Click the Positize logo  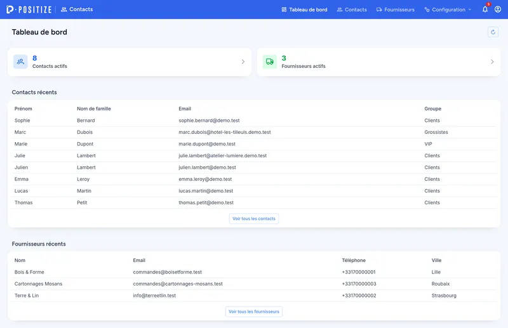(29, 10)
